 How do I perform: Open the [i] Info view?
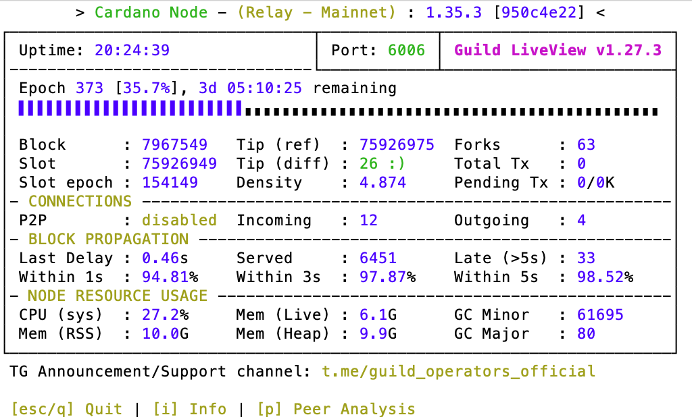coord(189,409)
